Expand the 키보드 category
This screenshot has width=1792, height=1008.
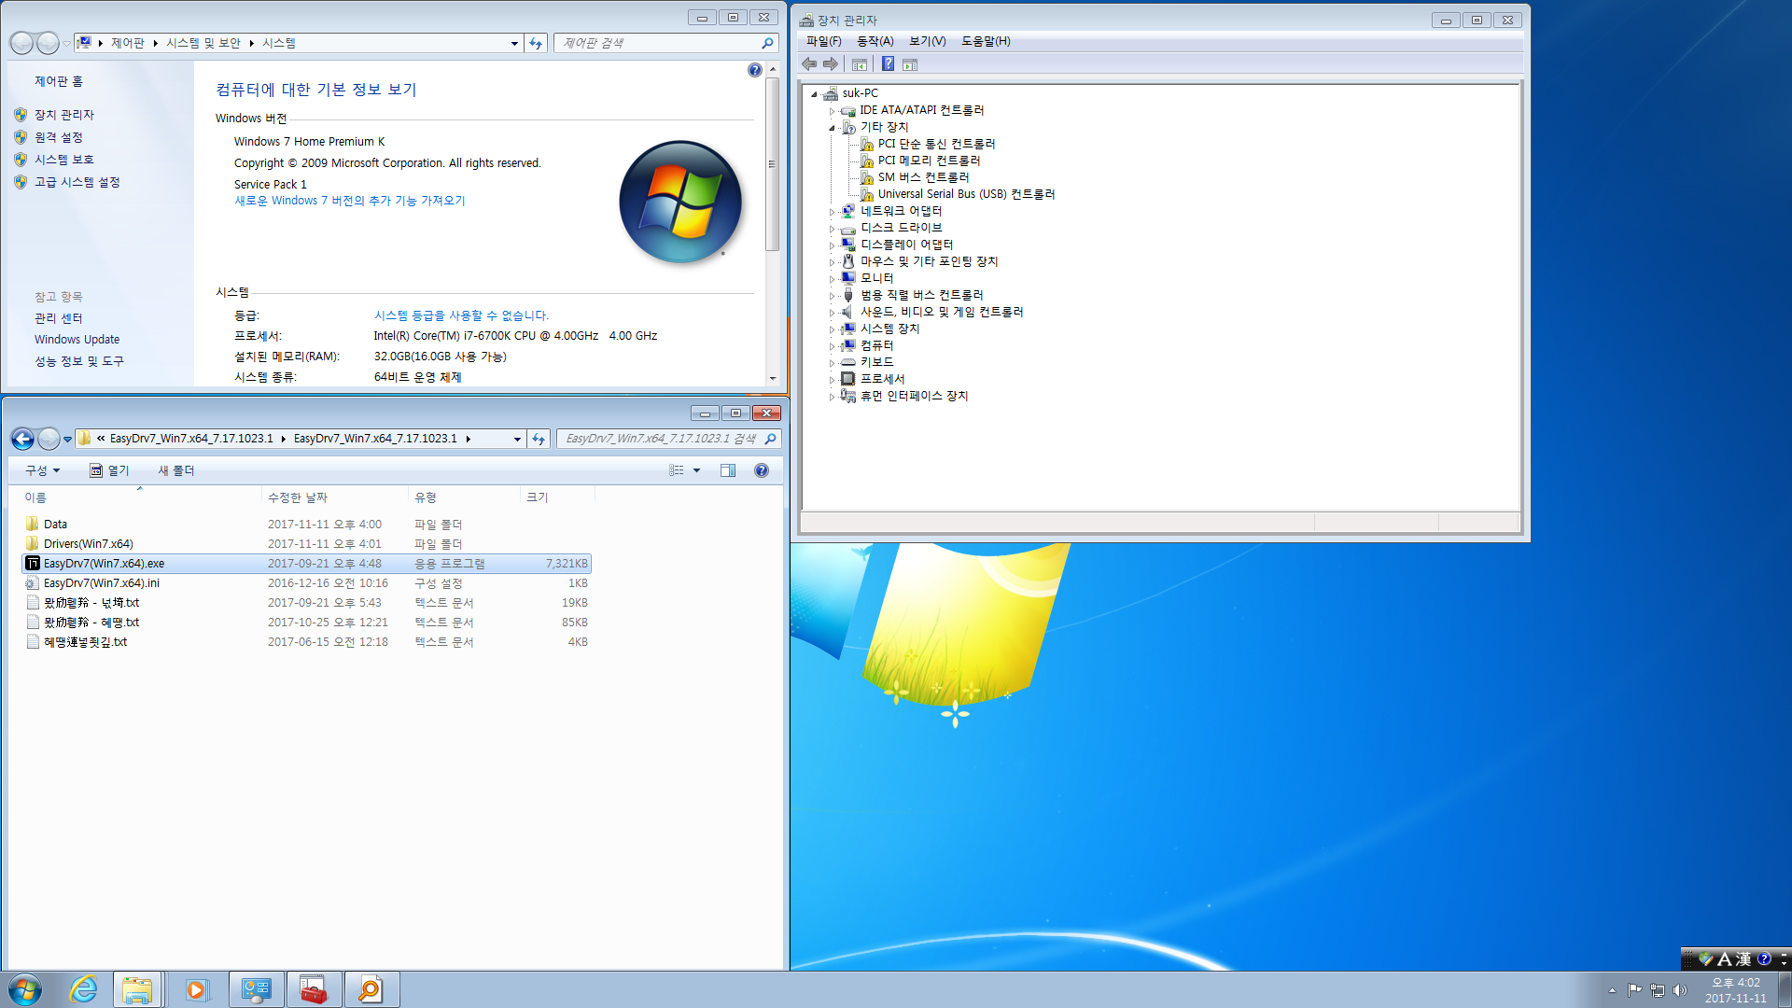point(832,363)
